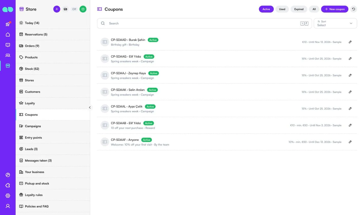Edit coupon CP-SDAAG with pencil icon
This screenshot has height=215, width=364.
pyautogui.click(x=350, y=59)
